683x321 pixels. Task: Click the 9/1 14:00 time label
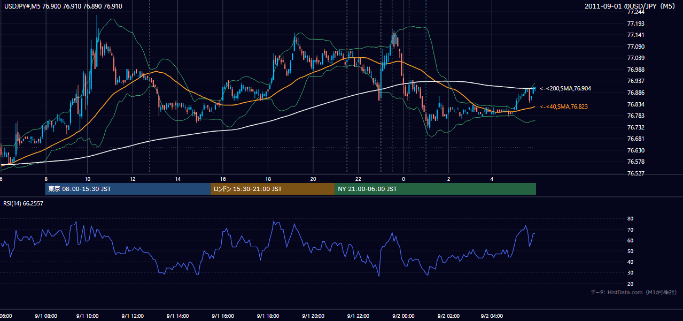coord(178,316)
